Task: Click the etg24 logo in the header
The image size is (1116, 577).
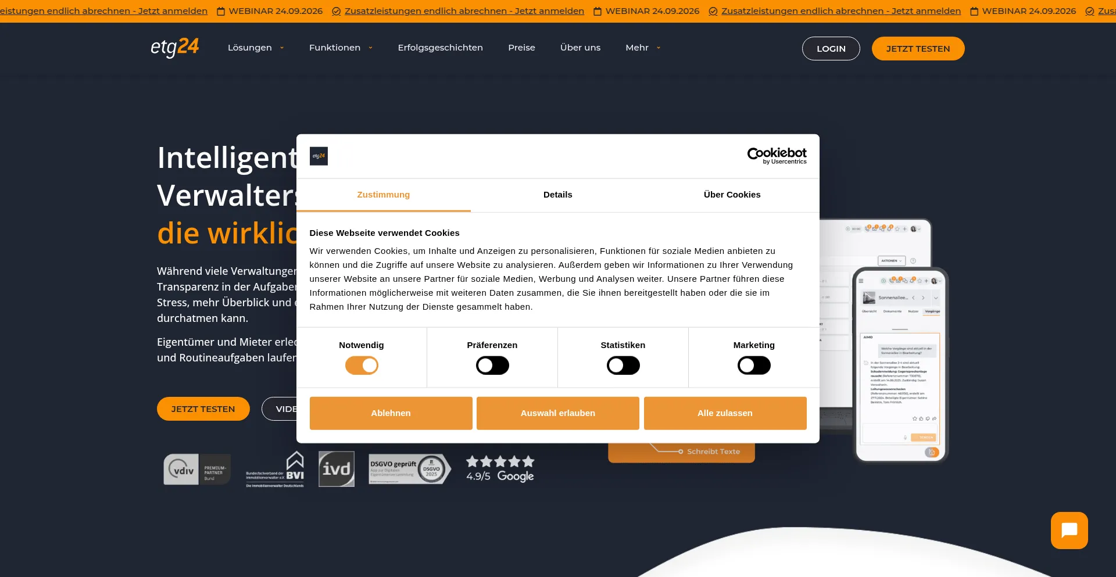Action: tap(174, 47)
